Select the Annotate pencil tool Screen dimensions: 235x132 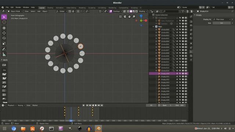click(x=4, y=49)
